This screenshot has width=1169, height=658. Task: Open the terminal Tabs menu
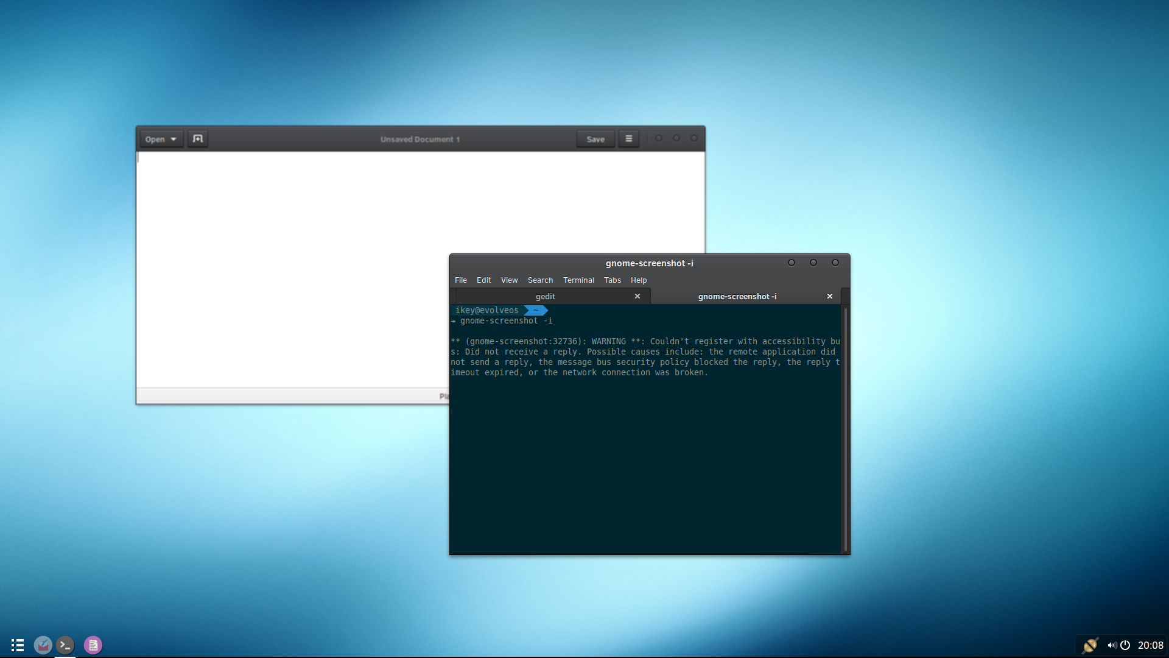point(613,280)
